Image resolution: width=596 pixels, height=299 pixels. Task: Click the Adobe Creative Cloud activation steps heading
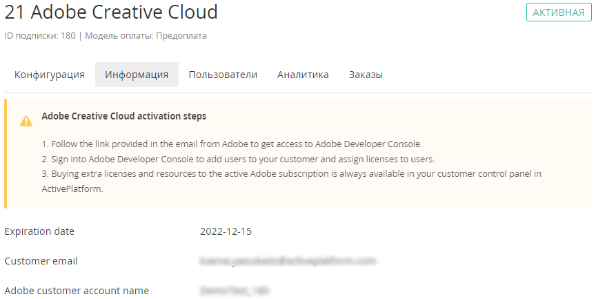(x=123, y=116)
